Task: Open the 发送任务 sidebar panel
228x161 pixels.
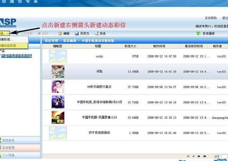Action: pyautogui.click(x=20, y=140)
